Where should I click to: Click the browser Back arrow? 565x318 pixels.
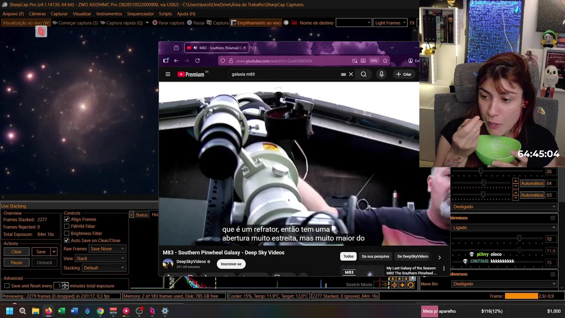point(176,61)
